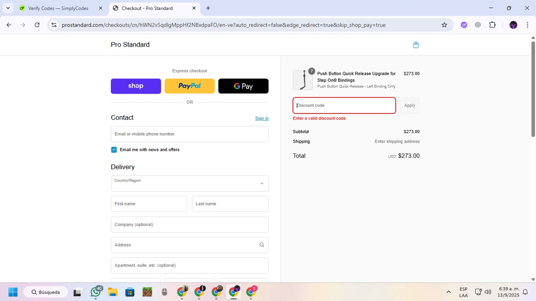Switch to Checkout Pro Standard tab
The width and height of the screenshot is (536, 301).
[154, 8]
